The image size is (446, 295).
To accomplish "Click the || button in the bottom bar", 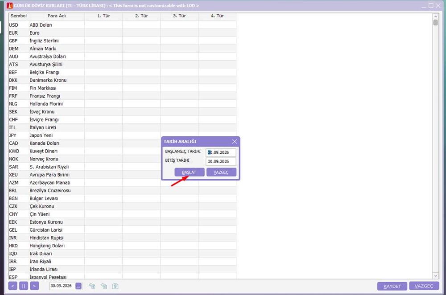I will (x=24, y=286).
